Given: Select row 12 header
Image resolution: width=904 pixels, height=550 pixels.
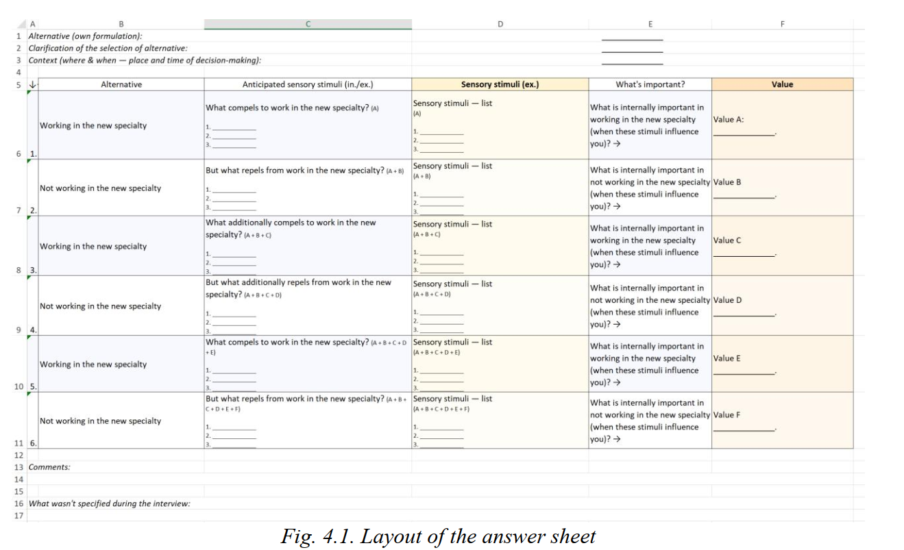Looking at the screenshot, I should [x=19, y=455].
